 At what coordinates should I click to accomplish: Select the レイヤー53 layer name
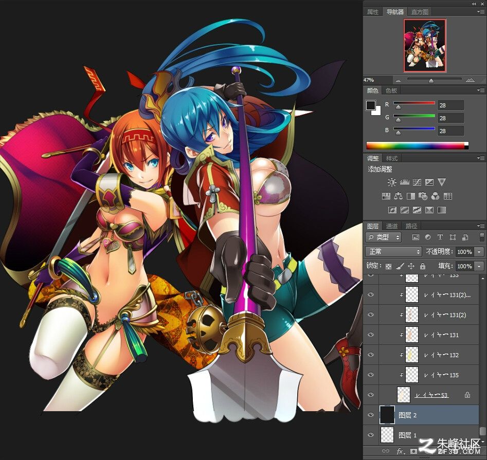click(431, 395)
